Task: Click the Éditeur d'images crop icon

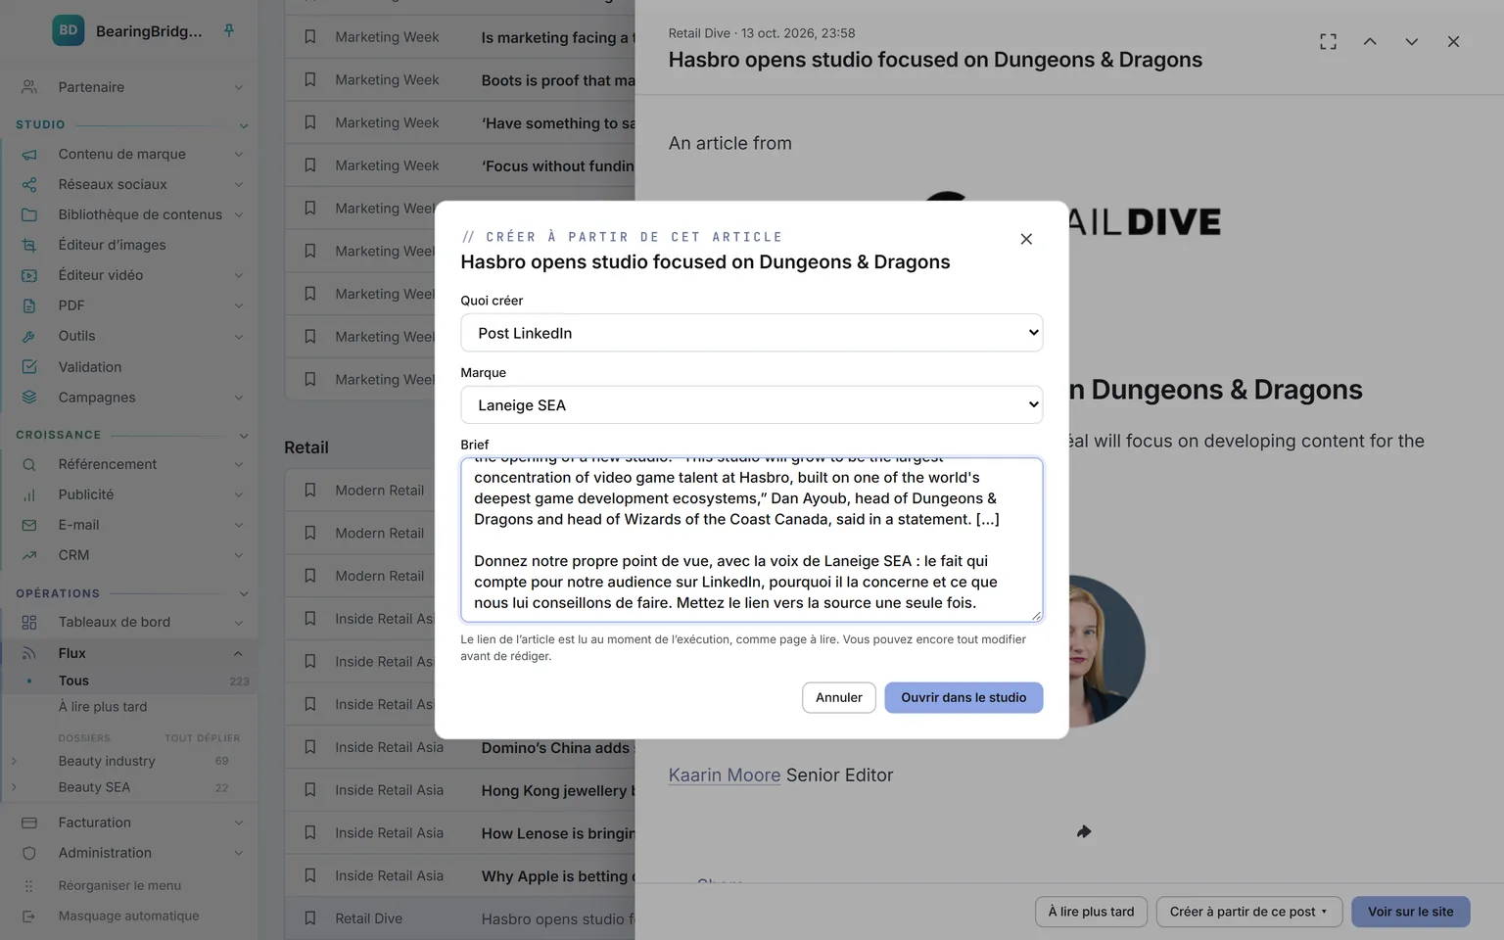Action: pyautogui.click(x=29, y=245)
